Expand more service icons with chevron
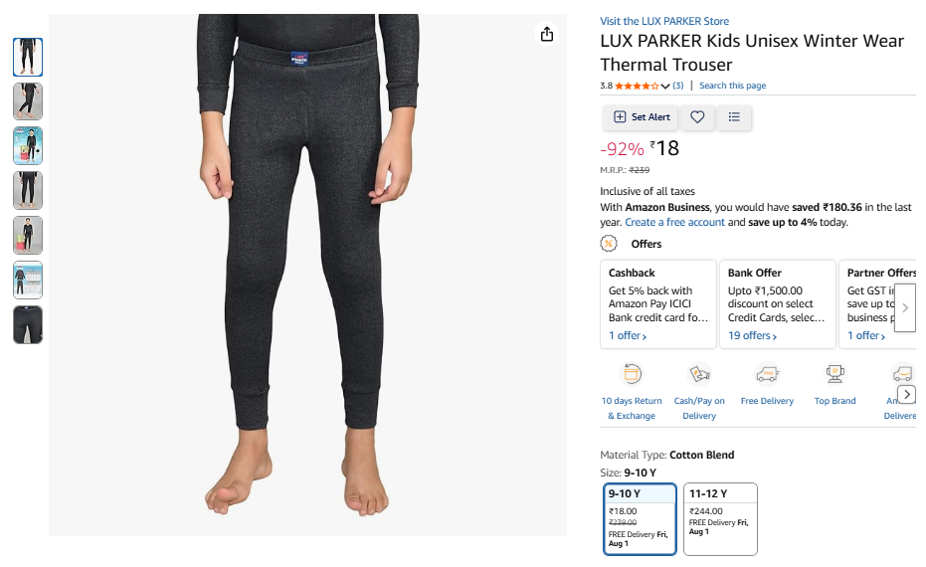 pos(906,394)
